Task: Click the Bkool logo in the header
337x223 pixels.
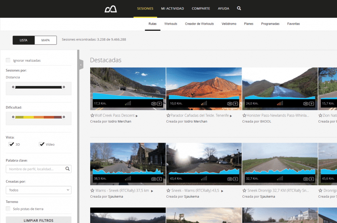Action: pyautogui.click(x=111, y=9)
